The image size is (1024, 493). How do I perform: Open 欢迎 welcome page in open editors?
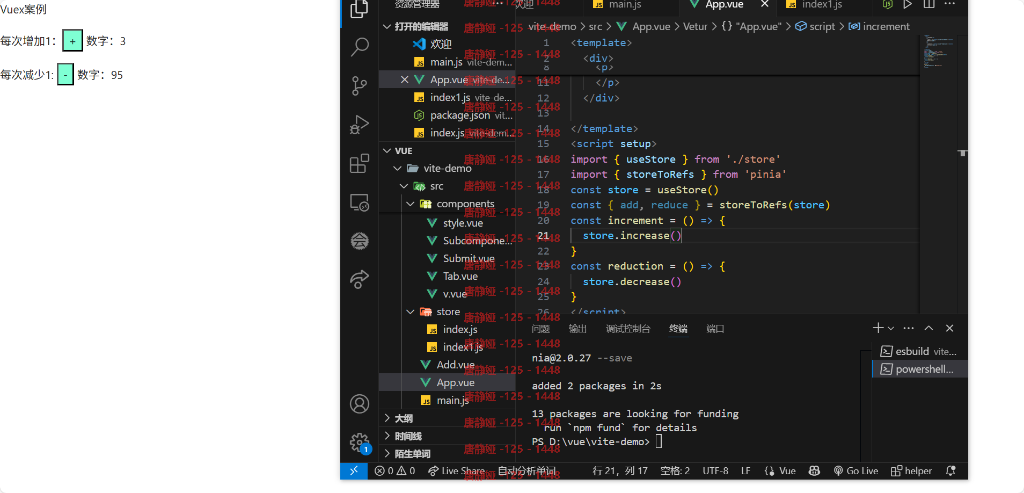point(447,44)
